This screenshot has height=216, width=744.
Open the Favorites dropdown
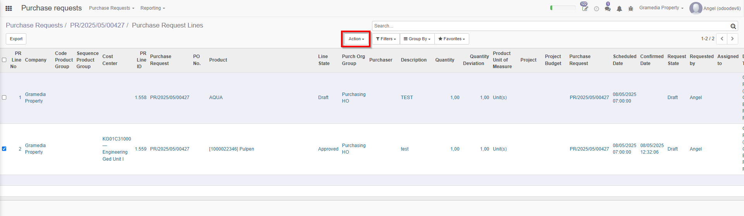451,39
